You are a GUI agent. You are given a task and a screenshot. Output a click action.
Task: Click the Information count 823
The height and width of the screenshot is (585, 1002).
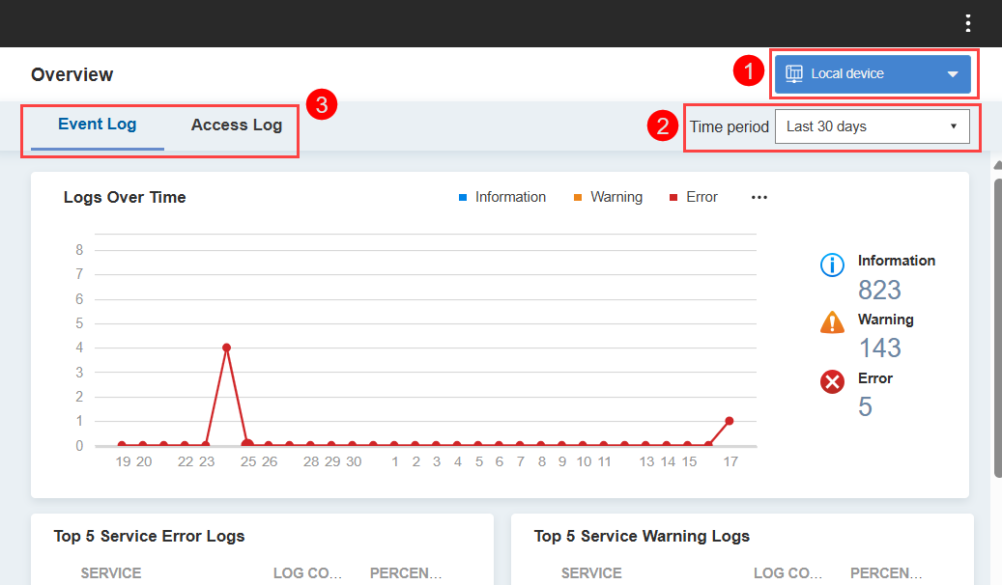click(879, 290)
